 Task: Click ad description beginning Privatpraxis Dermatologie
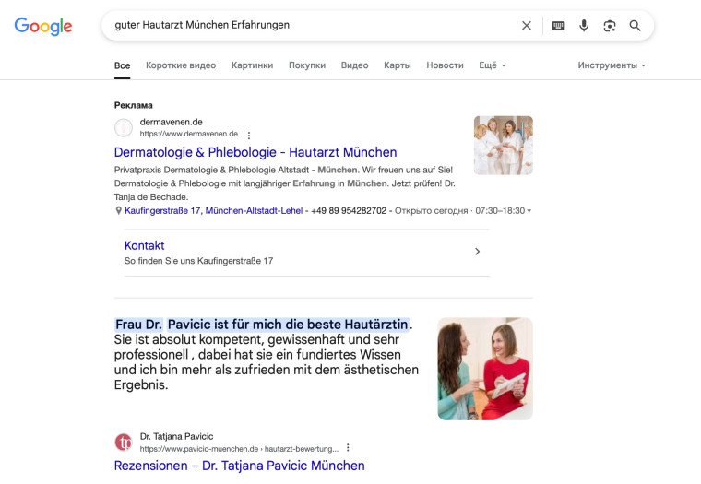pyautogui.click(x=285, y=183)
